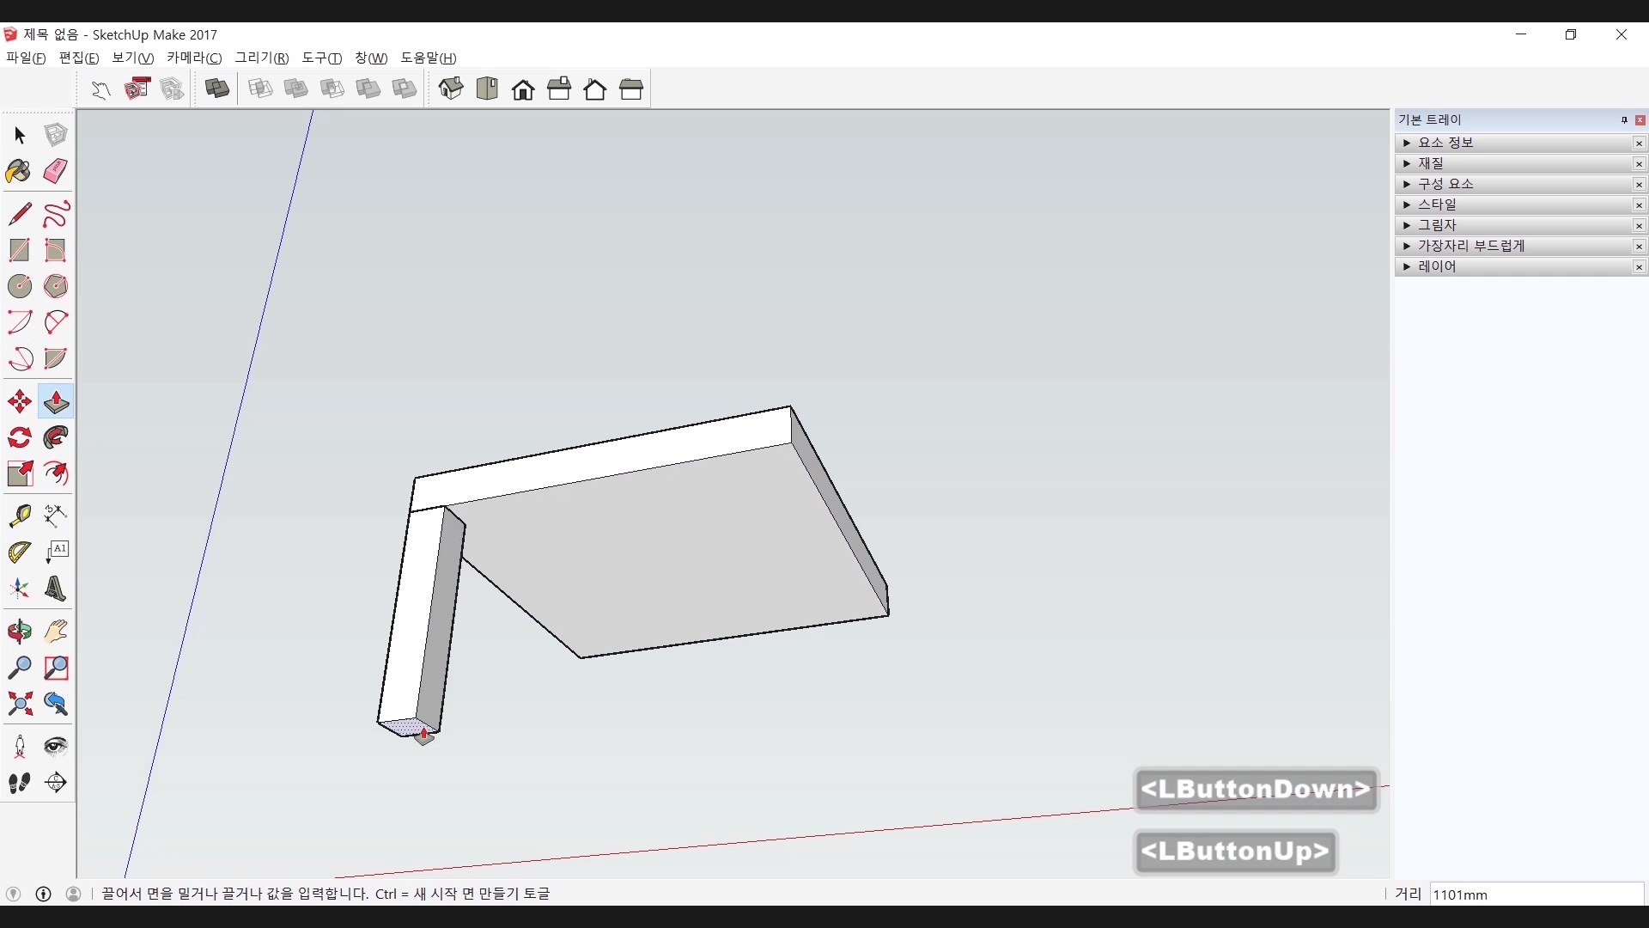Close the 레이어 panel section

(1639, 267)
